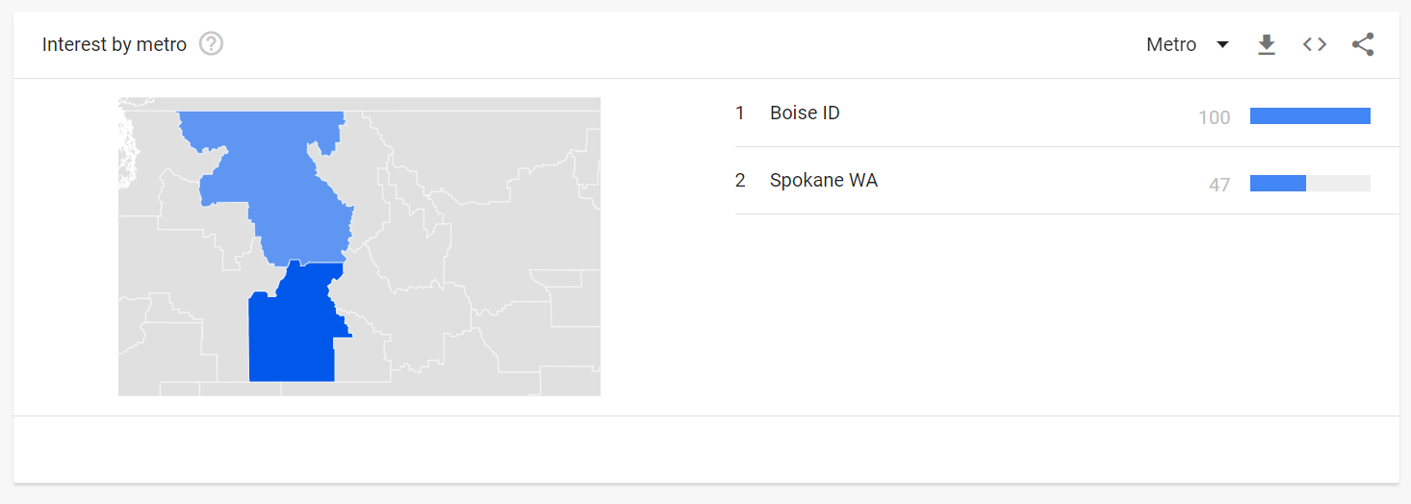Select the Spokane WA metro entry

click(x=824, y=180)
